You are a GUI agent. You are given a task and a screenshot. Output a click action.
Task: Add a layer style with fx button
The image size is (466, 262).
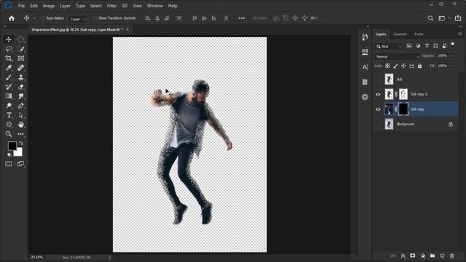click(x=403, y=255)
